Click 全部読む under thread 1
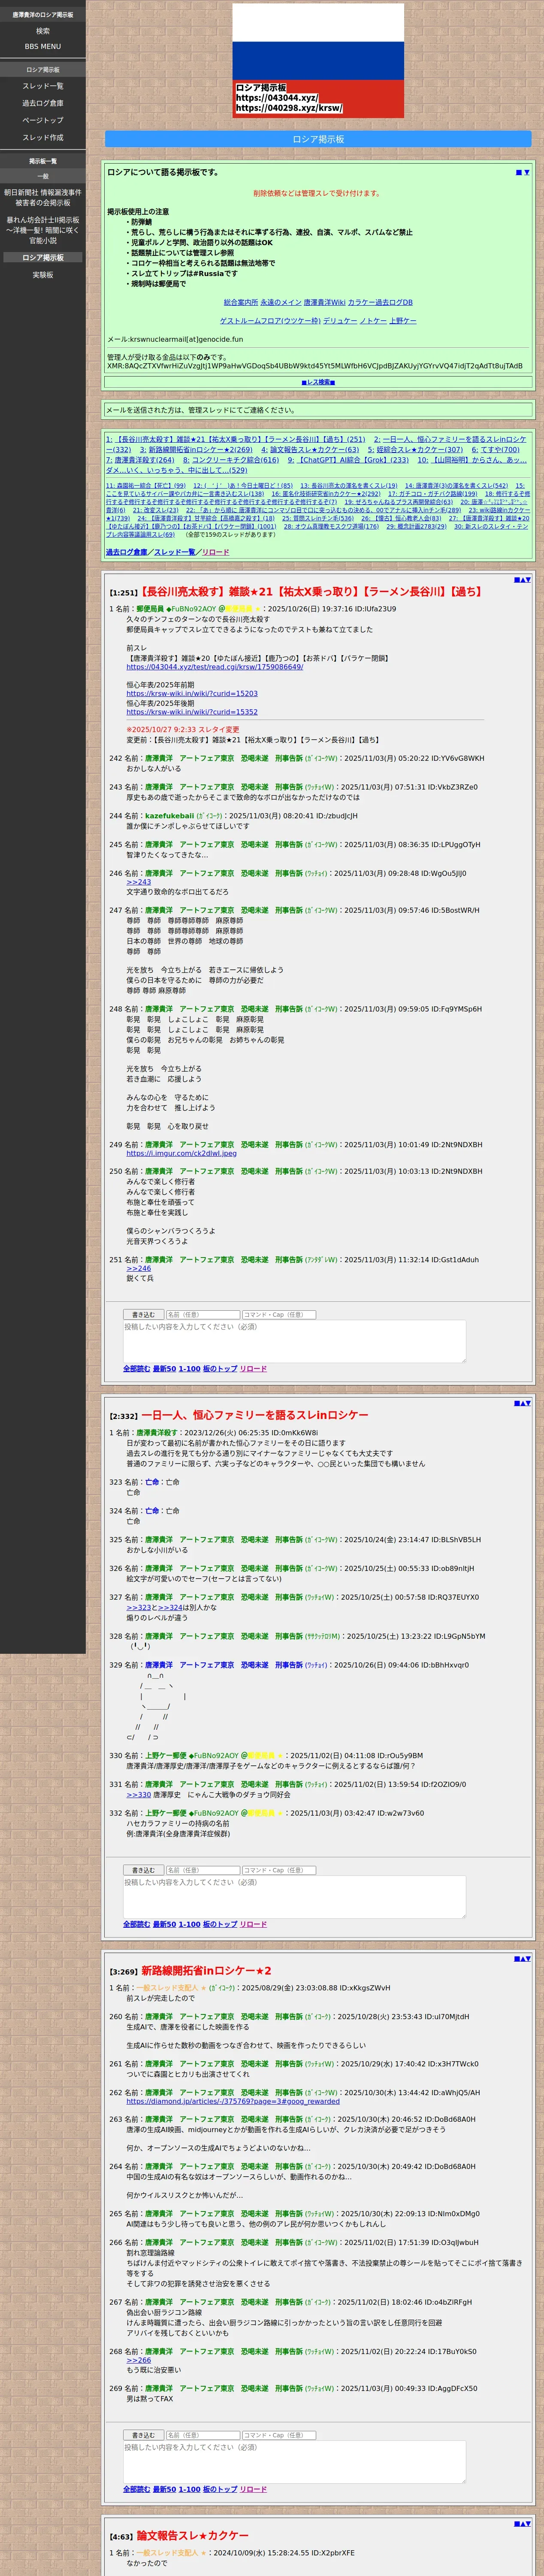This screenshot has width=544, height=2576. click(x=136, y=1369)
